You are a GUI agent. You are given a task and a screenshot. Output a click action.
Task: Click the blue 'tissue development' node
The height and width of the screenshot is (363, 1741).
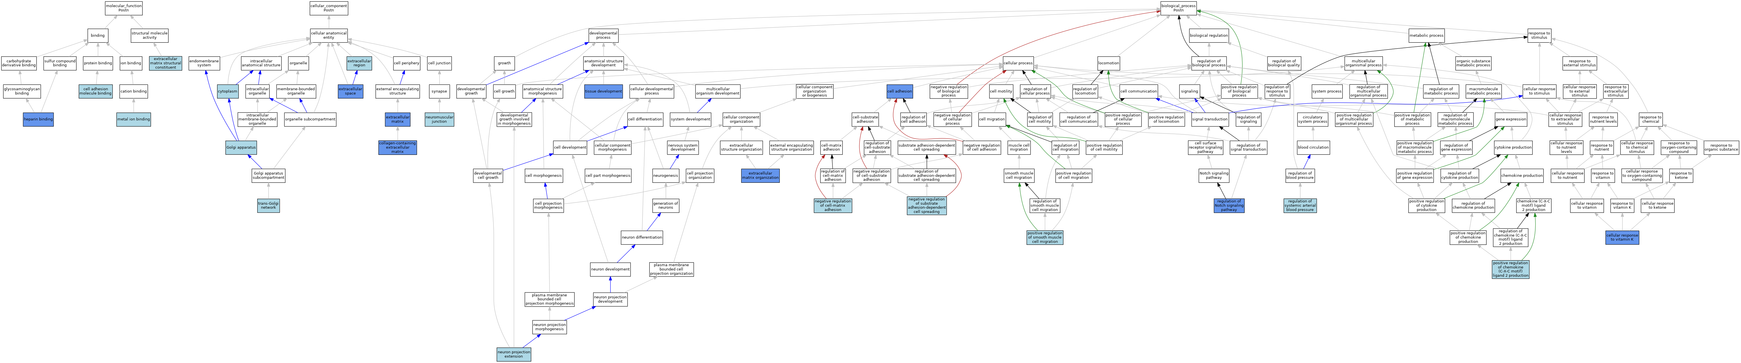point(603,91)
